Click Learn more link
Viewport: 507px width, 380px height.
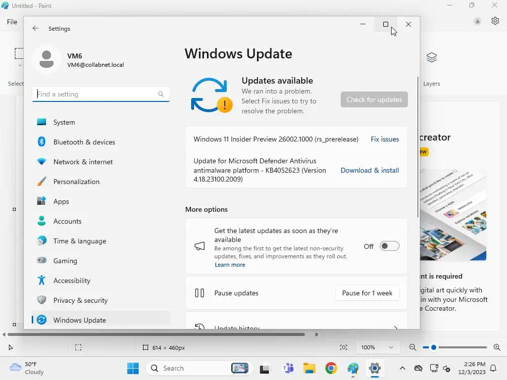click(230, 265)
